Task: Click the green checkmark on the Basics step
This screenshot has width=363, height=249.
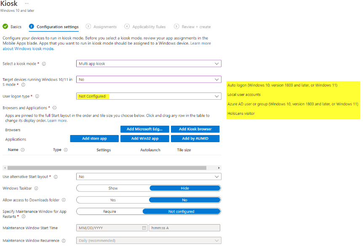Action: [x=4, y=26]
